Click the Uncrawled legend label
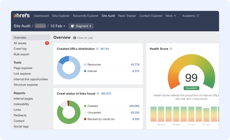230x140 pixels. [x=94, y=113]
